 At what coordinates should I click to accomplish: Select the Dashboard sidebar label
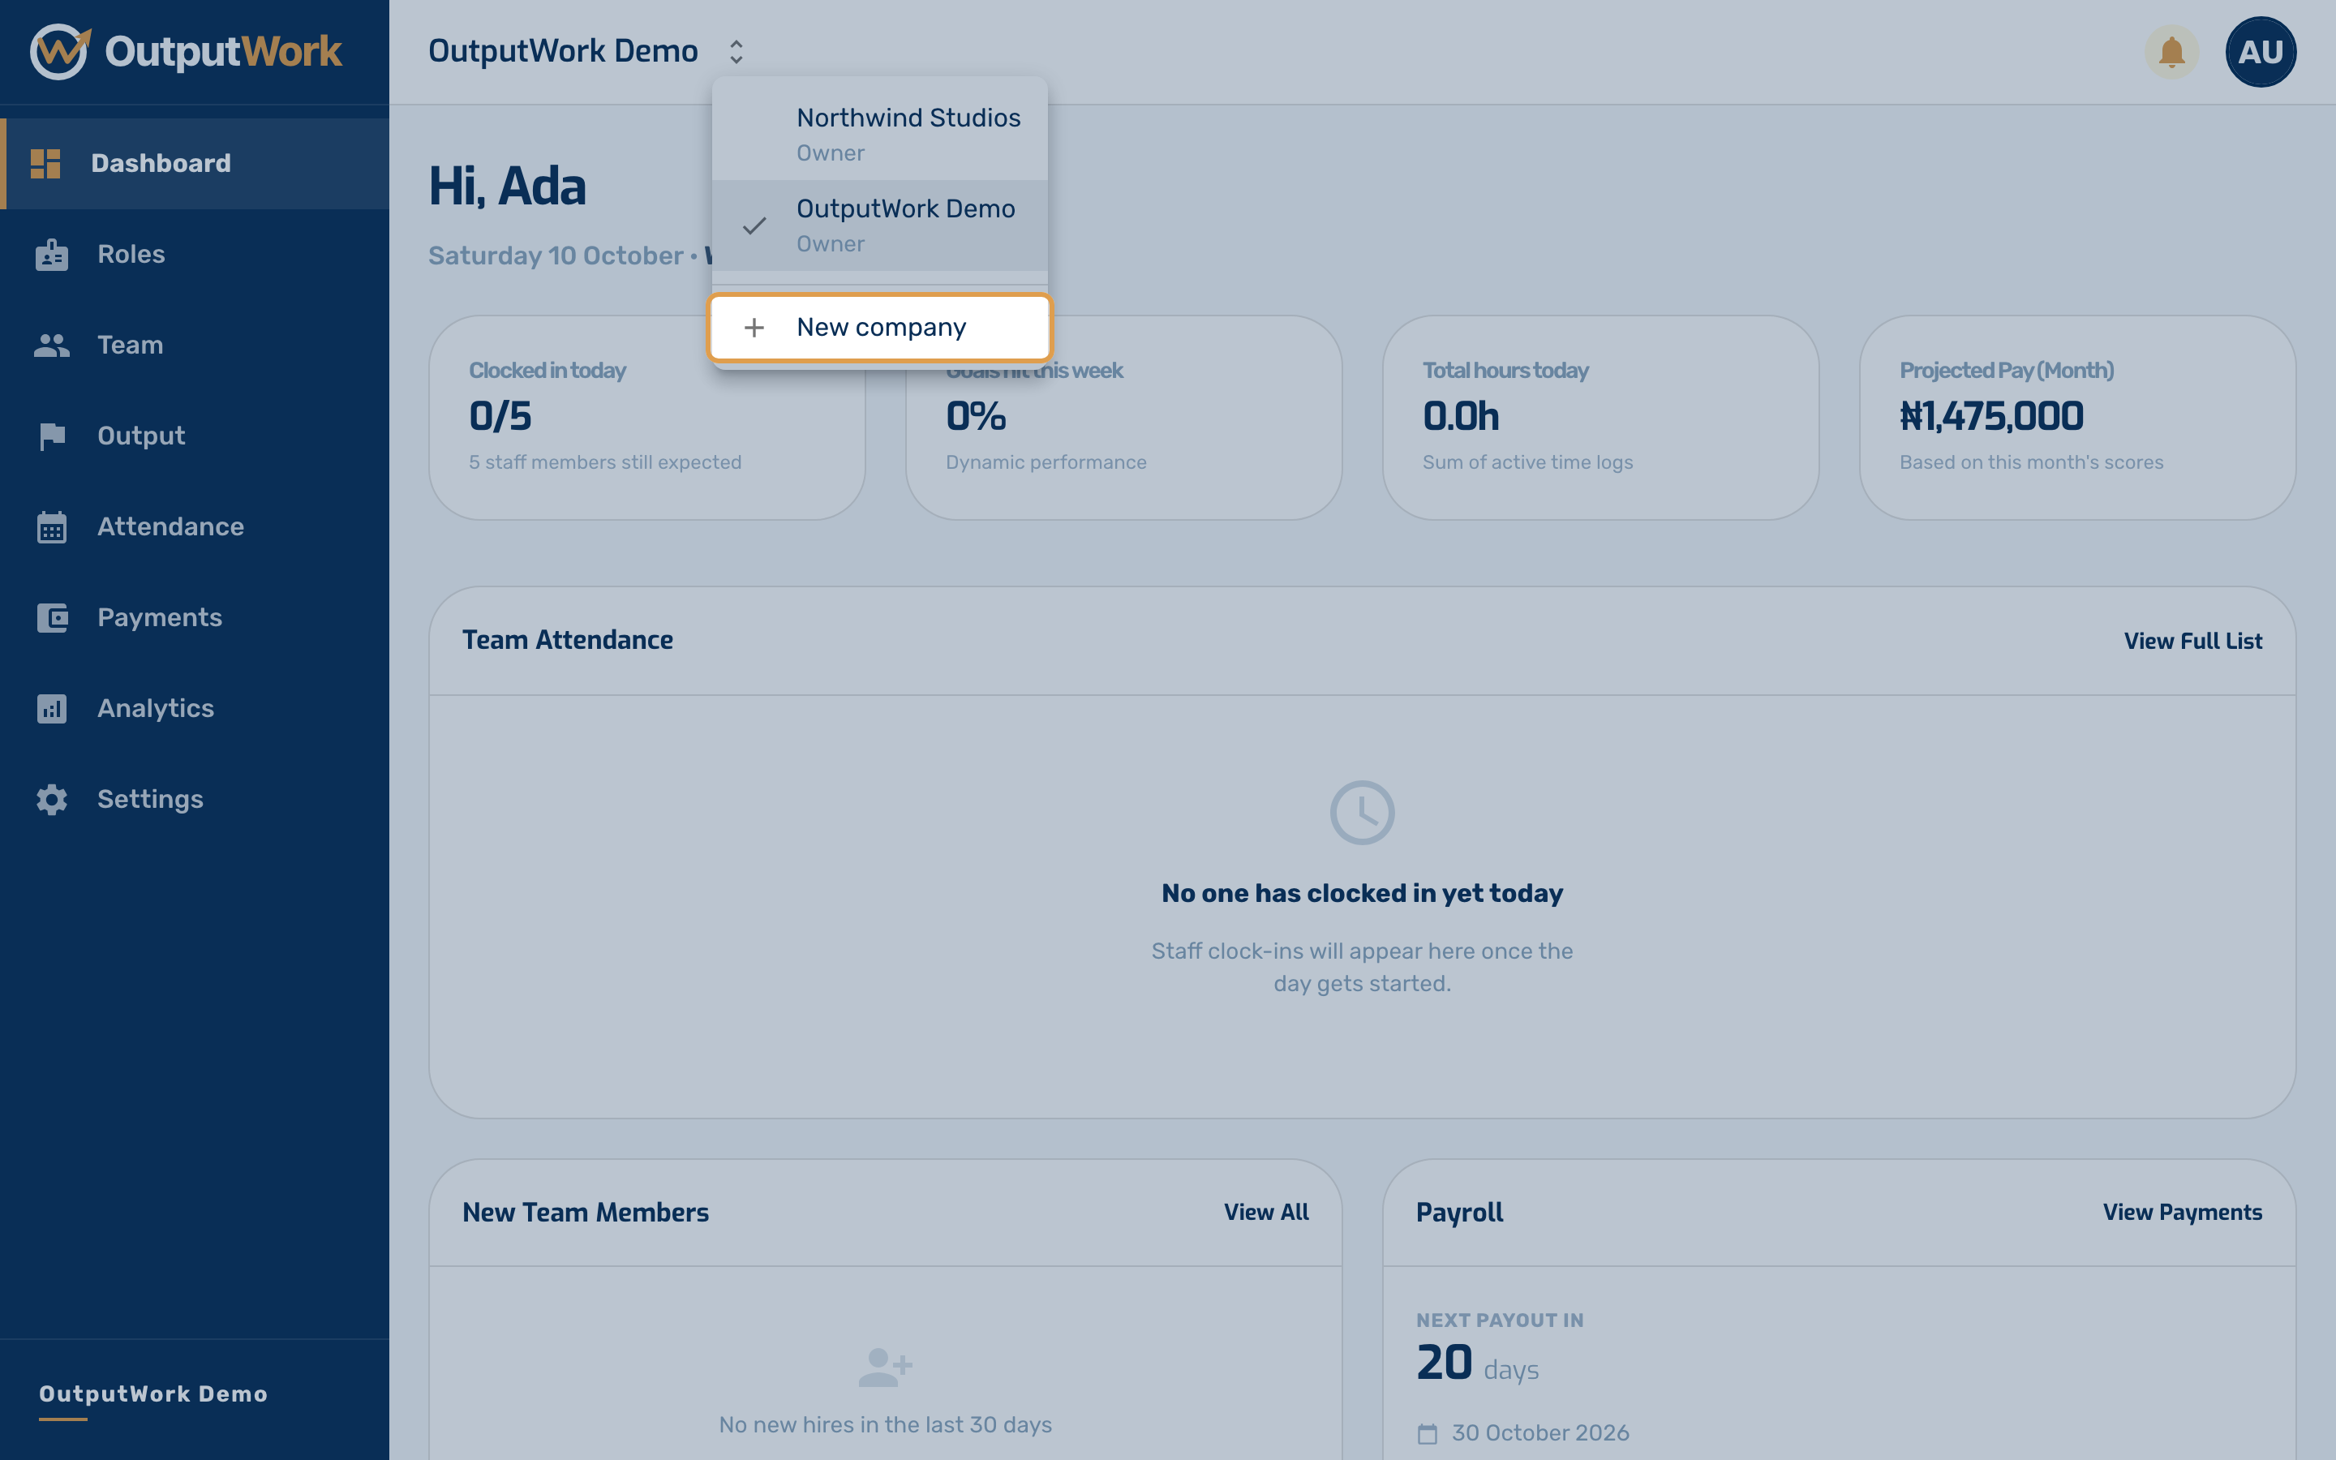161,163
